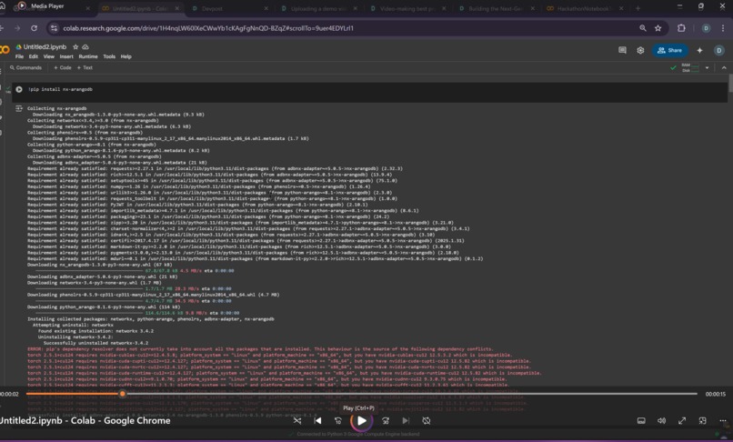Viewport: 733px width, 442px height.
Task: Open Media Player more options menu
Action: pos(723,421)
